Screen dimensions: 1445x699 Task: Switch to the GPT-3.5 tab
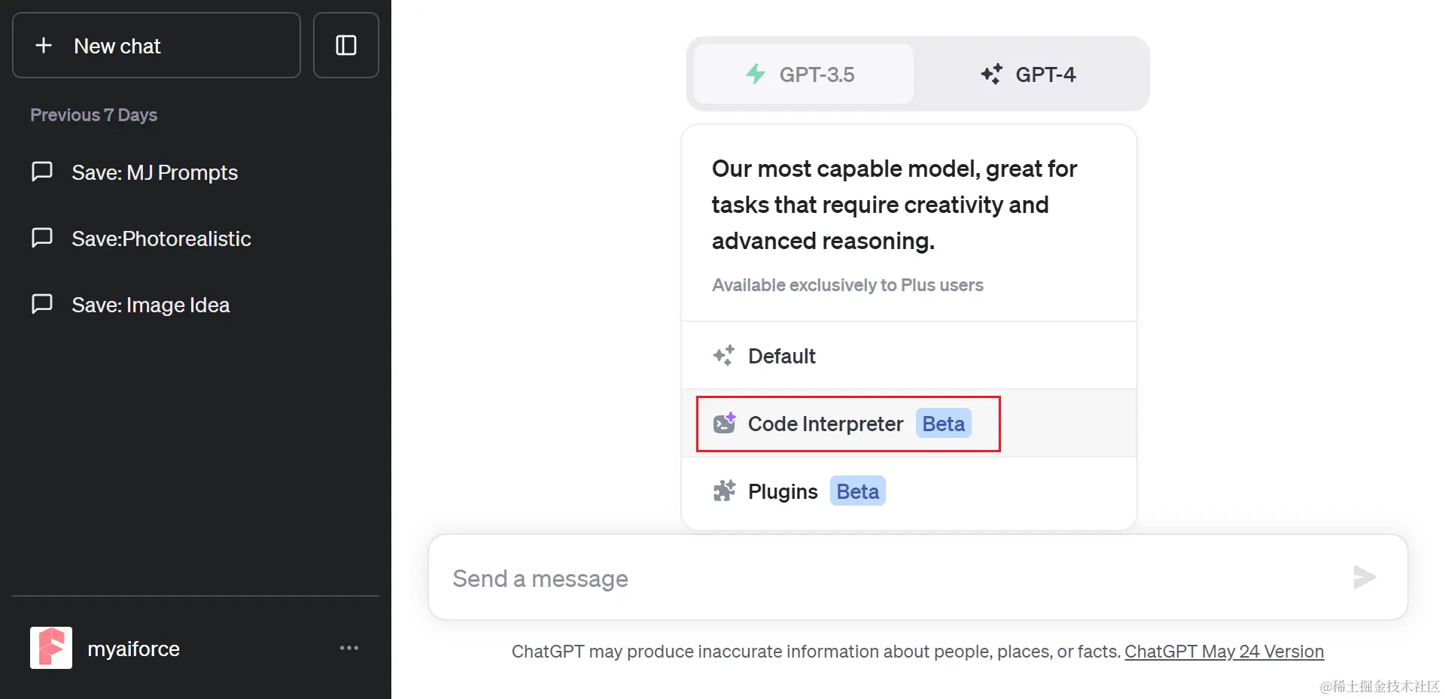tap(802, 74)
